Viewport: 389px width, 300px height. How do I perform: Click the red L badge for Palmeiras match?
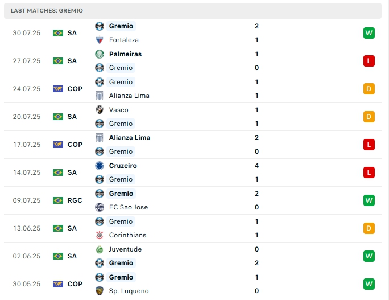pos(369,61)
